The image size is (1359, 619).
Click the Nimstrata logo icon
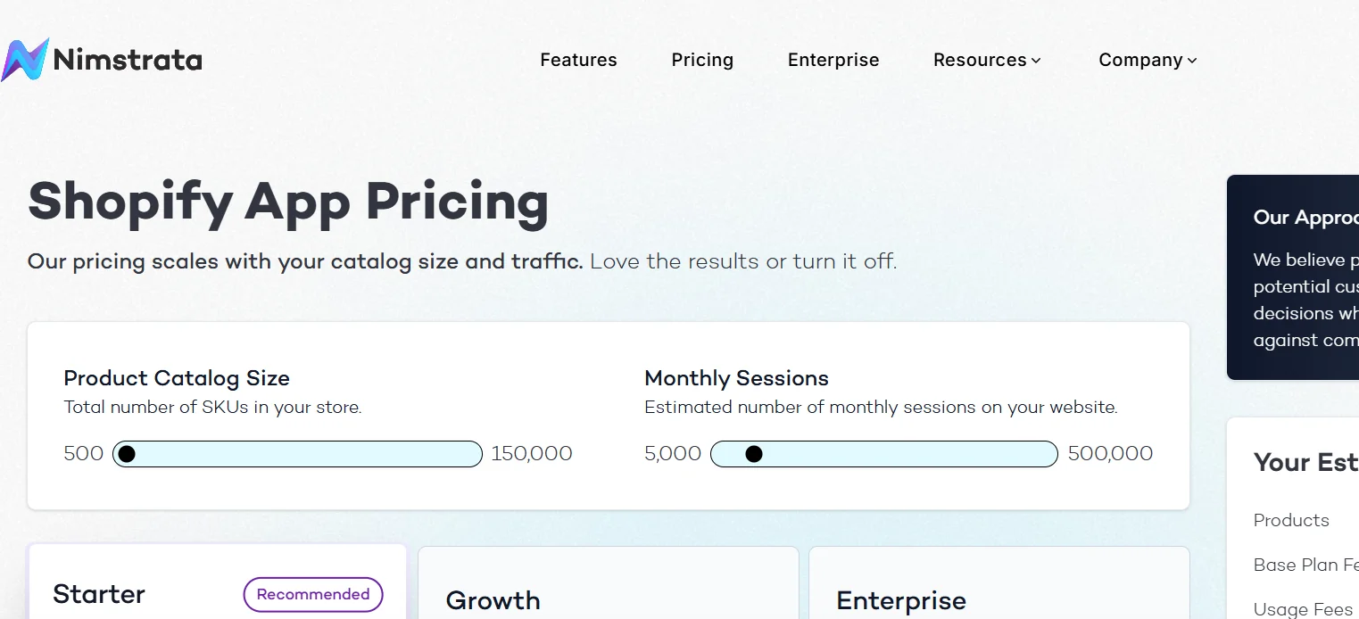click(25, 60)
